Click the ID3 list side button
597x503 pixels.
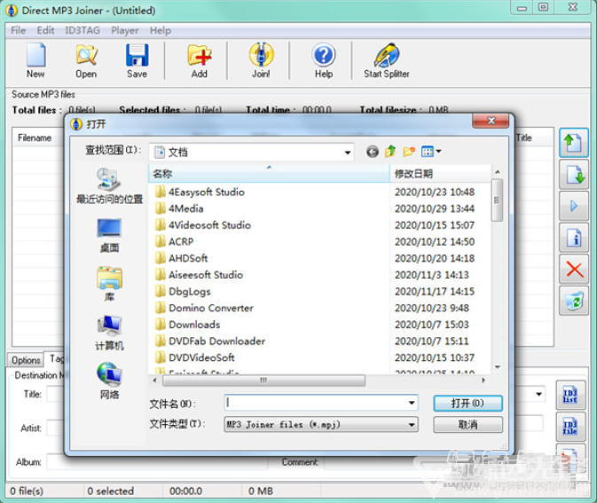[x=570, y=396]
